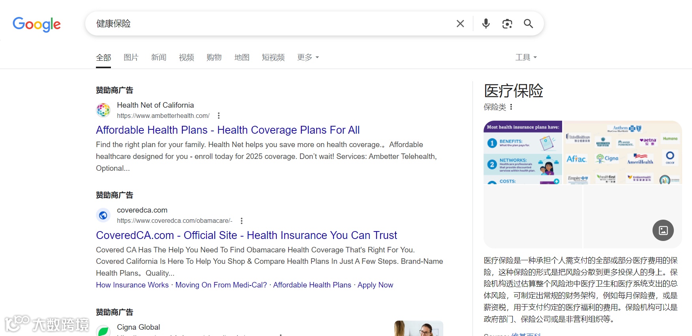Click the 医疗保险 knowledge panel title

point(514,91)
